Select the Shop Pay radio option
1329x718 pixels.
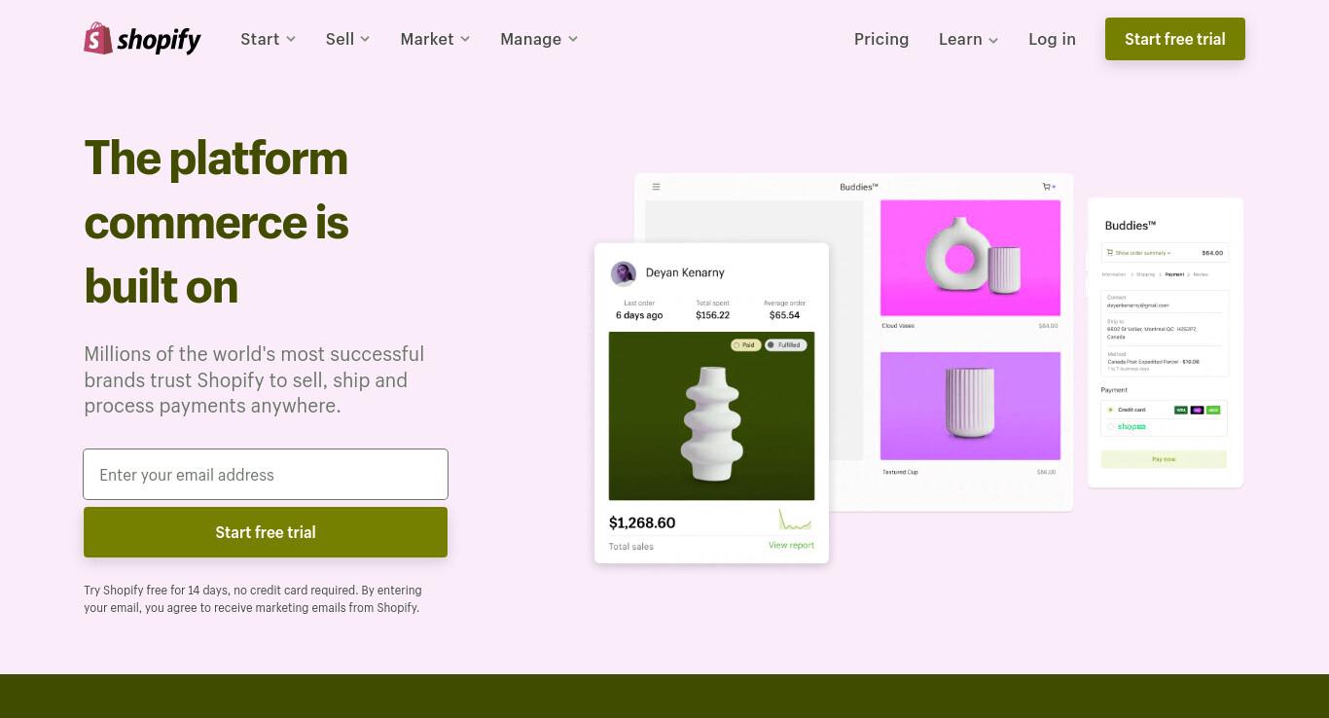pyautogui.click(x=1110, y=427)
